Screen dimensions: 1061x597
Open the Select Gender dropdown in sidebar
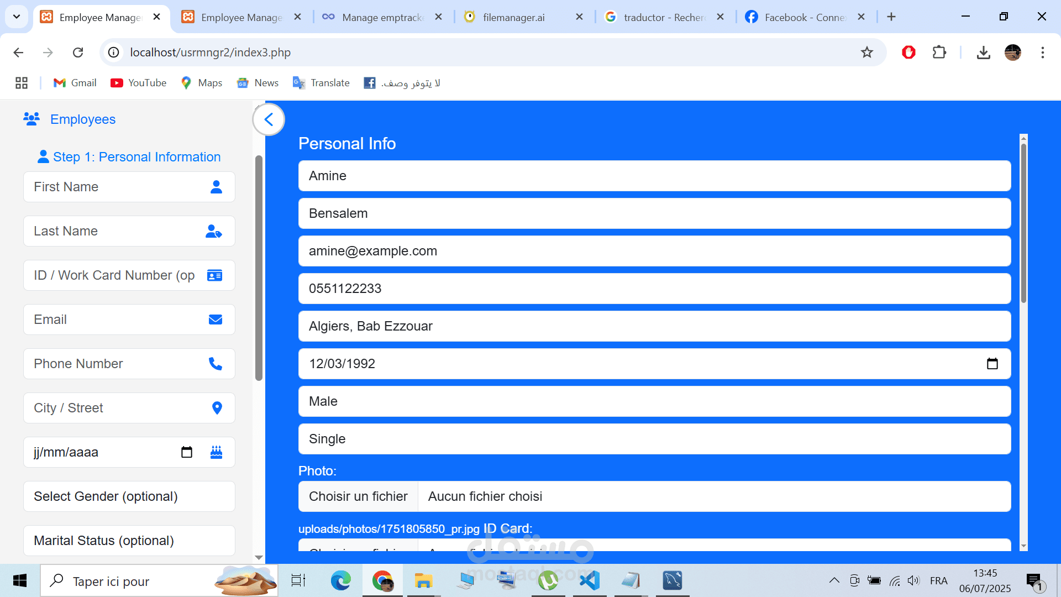click(129, 496)
